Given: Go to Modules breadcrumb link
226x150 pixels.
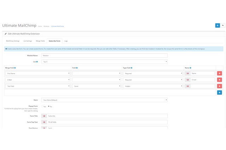Looking at the screenshot, I should pyautogui.click(x=46, y=26).
